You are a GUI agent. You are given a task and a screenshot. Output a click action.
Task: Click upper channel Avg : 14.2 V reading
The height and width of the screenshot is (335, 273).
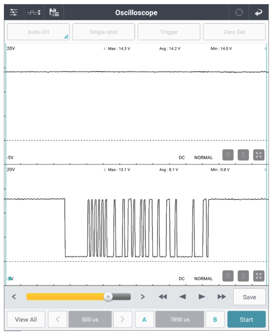coord(170,49)
